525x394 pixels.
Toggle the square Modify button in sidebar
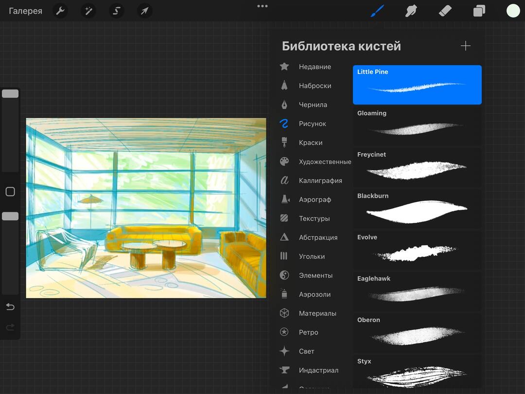pyautogui.click(x=10, y=192)
